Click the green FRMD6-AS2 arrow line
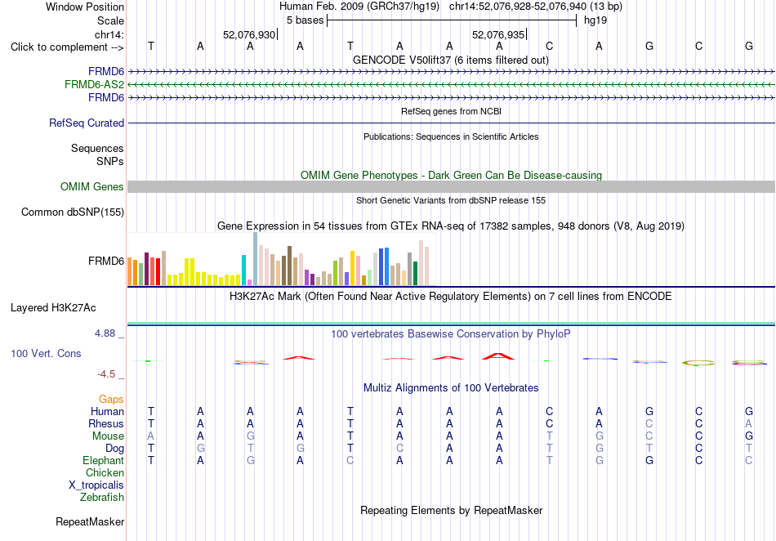 click(x=451, y=85)
